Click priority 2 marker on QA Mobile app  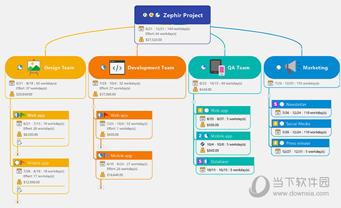pyautogui.click(x=200, y=136)
